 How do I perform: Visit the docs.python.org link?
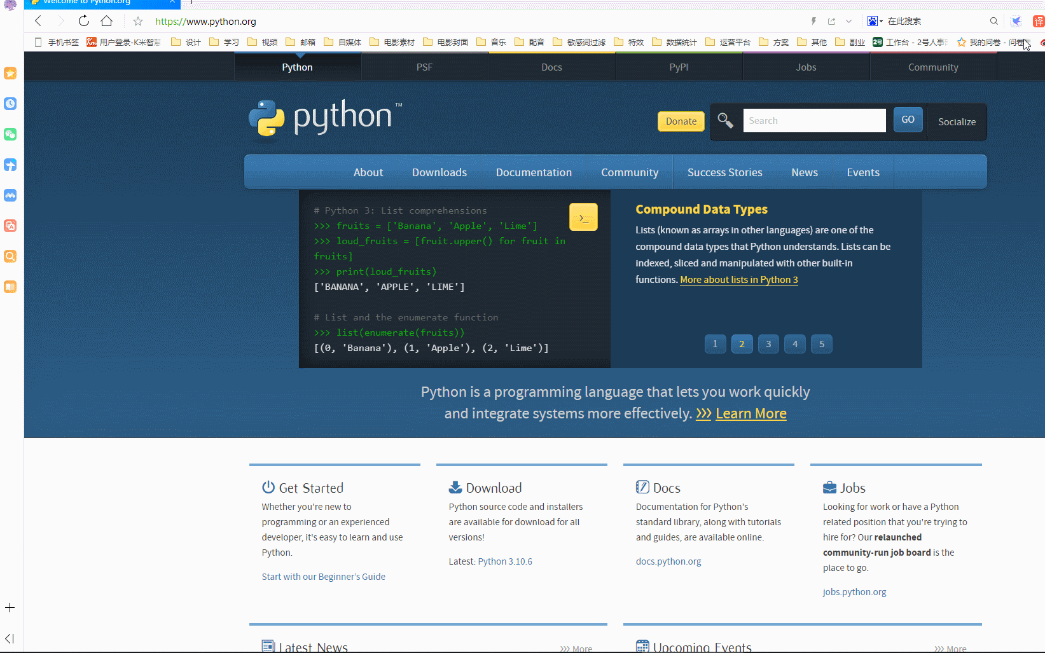coord(668,561)
